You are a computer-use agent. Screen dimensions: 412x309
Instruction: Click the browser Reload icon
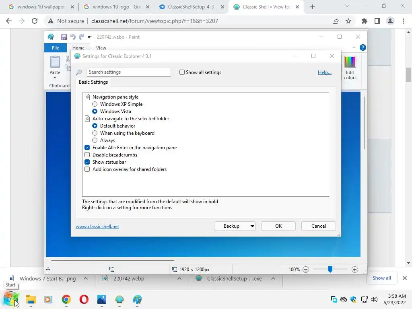point(35,21)
